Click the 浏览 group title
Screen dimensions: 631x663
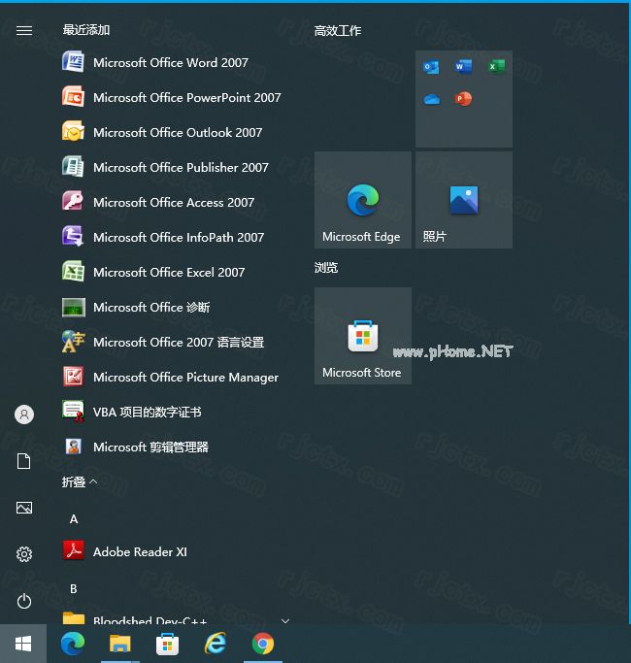[326, 267]
